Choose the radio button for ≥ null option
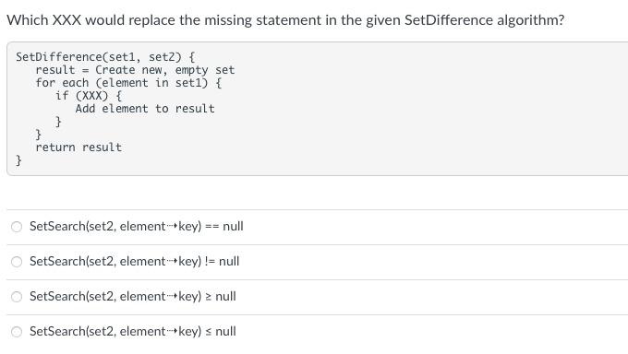 click(x=17, y=297)
